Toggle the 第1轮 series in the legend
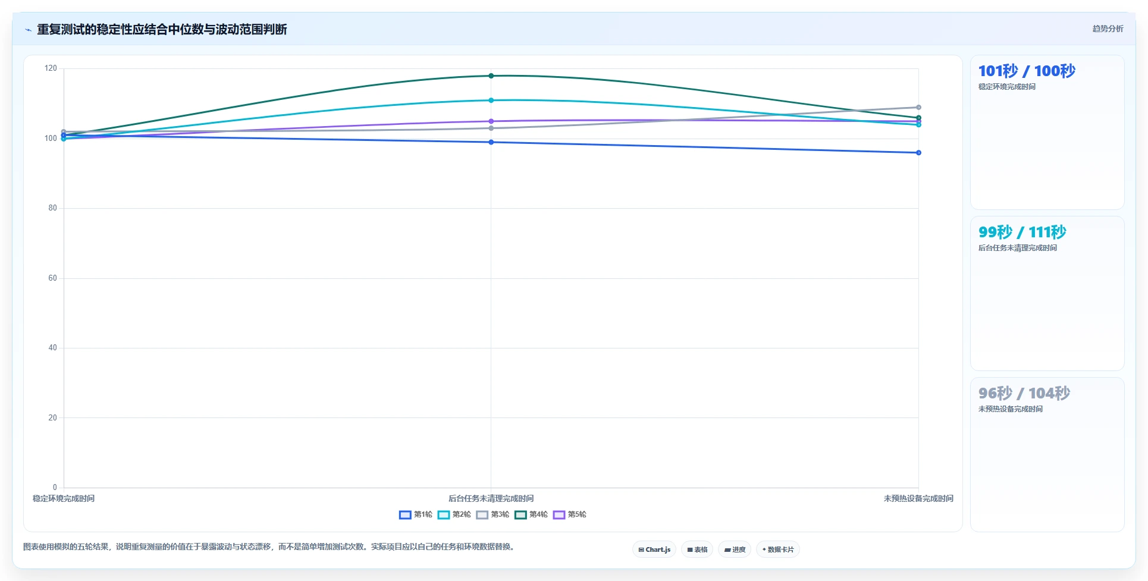 click(x=415, y=514)
